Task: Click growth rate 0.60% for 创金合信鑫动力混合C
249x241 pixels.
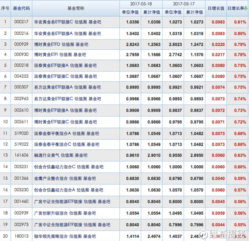Action: pyautogui.click(x=240, y=167)
